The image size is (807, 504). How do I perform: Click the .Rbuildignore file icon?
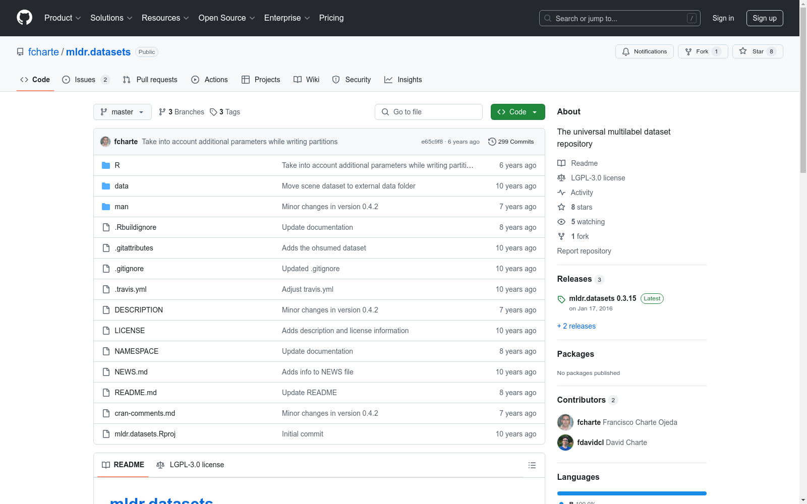[x=106, y=227]
